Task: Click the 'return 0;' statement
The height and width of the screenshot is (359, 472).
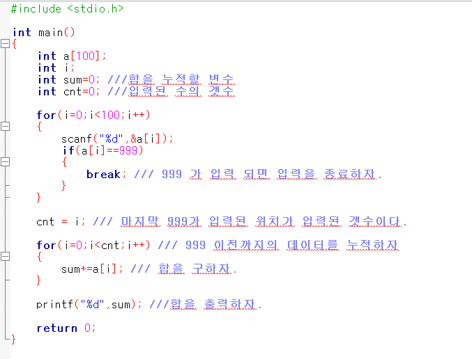Action: coord(66,328)
